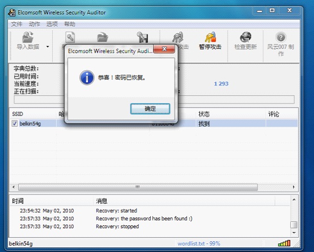The image size is (314, 252).
Task: Click the blue info icon in dialog
Action: pos(87,78)
